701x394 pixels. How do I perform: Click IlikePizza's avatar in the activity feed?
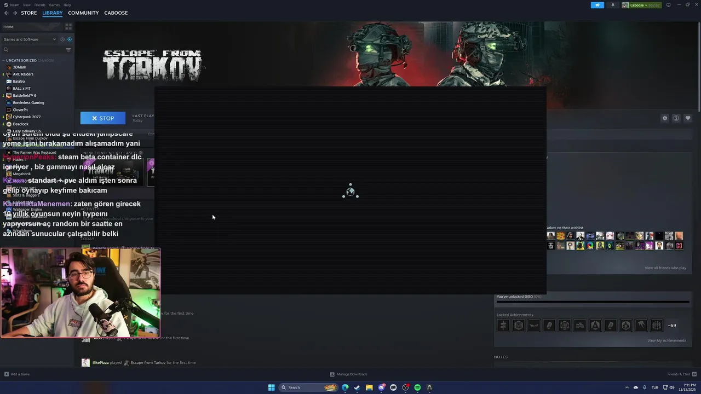[85, 362]
